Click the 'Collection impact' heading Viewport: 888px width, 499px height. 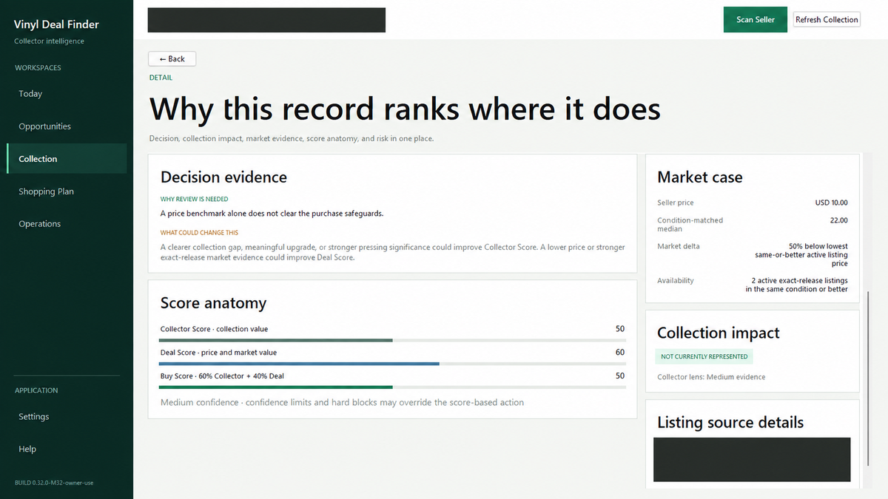pos(718,333)
